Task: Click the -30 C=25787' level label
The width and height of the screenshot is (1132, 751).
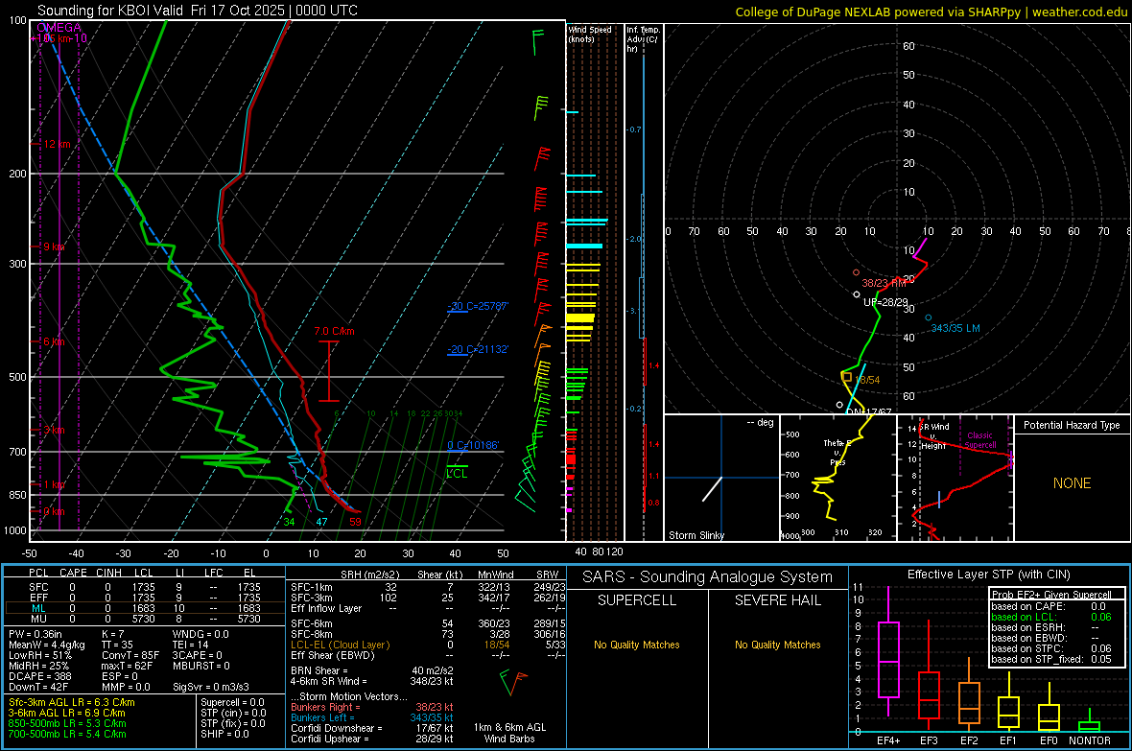Action: point(478,306)
